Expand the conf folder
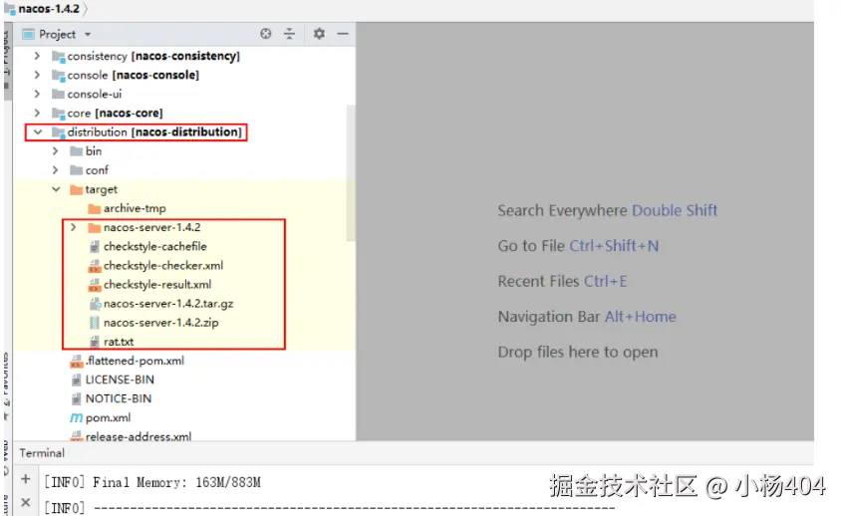842x516 pixels. 56,170
